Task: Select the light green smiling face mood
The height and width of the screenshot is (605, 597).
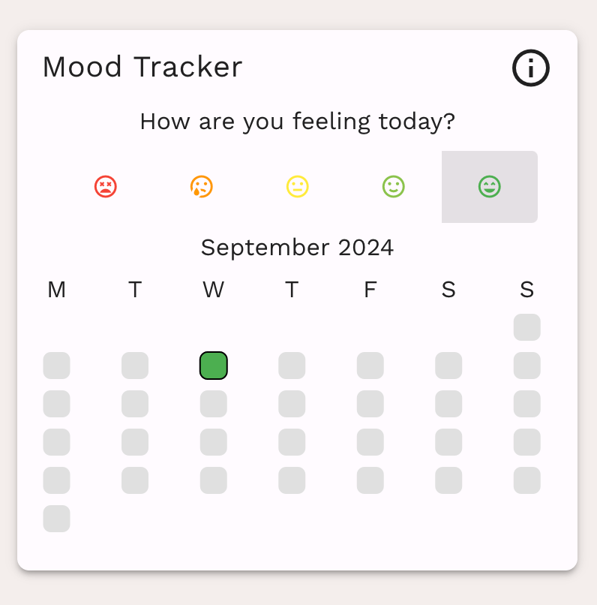Action: [x=394, y=187]
